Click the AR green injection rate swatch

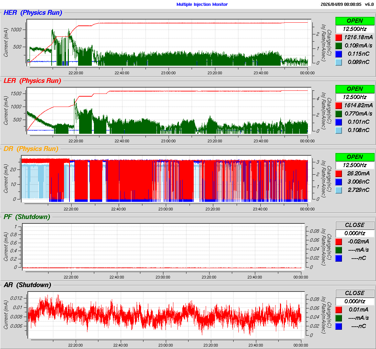(x=339, y=318)
